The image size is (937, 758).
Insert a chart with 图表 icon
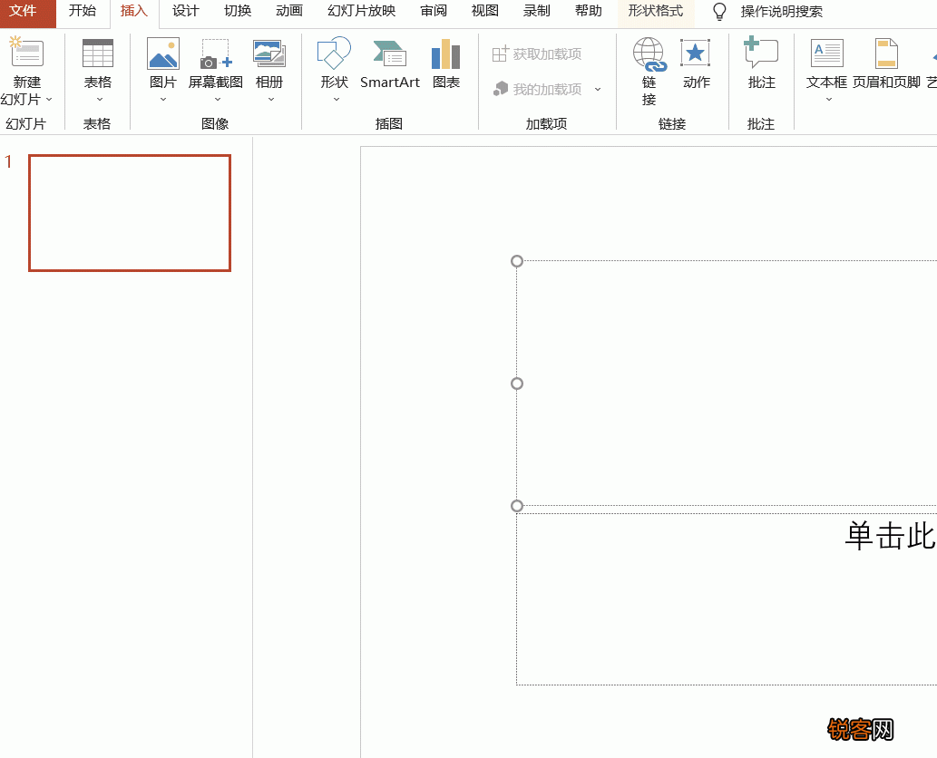[x=445, y=53]
